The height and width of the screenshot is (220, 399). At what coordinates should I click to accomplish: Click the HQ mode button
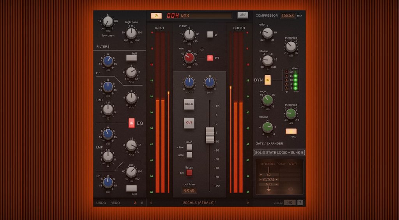click(290, 202)
